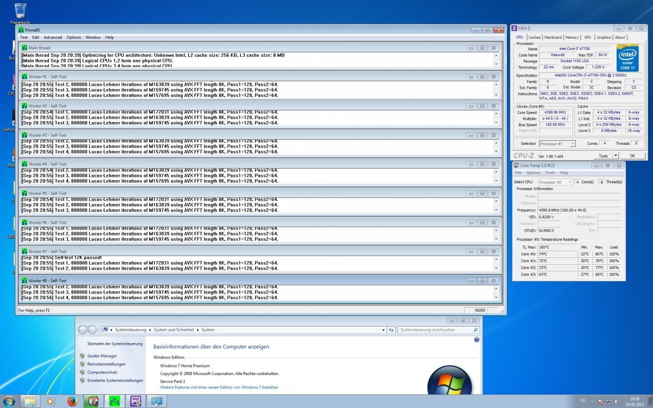Click the Main thread window icon
Viewport: 653px width, 408px height.
(25, 48)
